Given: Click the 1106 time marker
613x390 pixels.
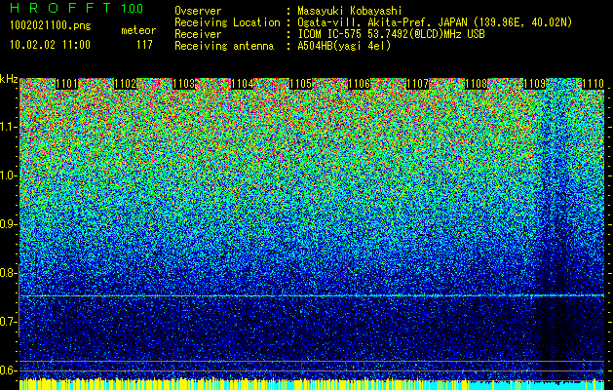Looking at the screenshot, I should coord(360,84).
